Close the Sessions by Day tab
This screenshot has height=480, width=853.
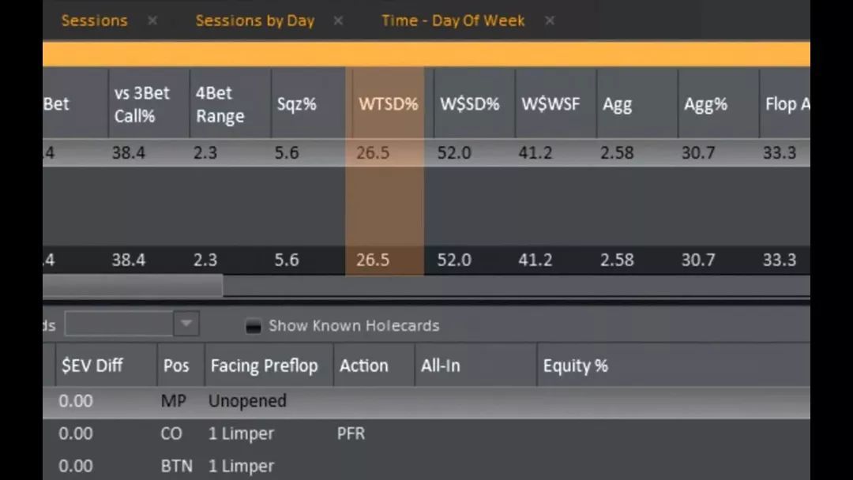pyautogui.click(x=338, y=21)
